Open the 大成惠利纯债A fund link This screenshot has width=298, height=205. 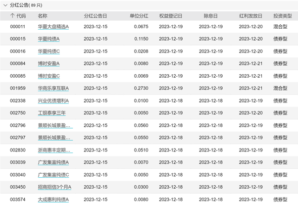[x=53, y=200]
